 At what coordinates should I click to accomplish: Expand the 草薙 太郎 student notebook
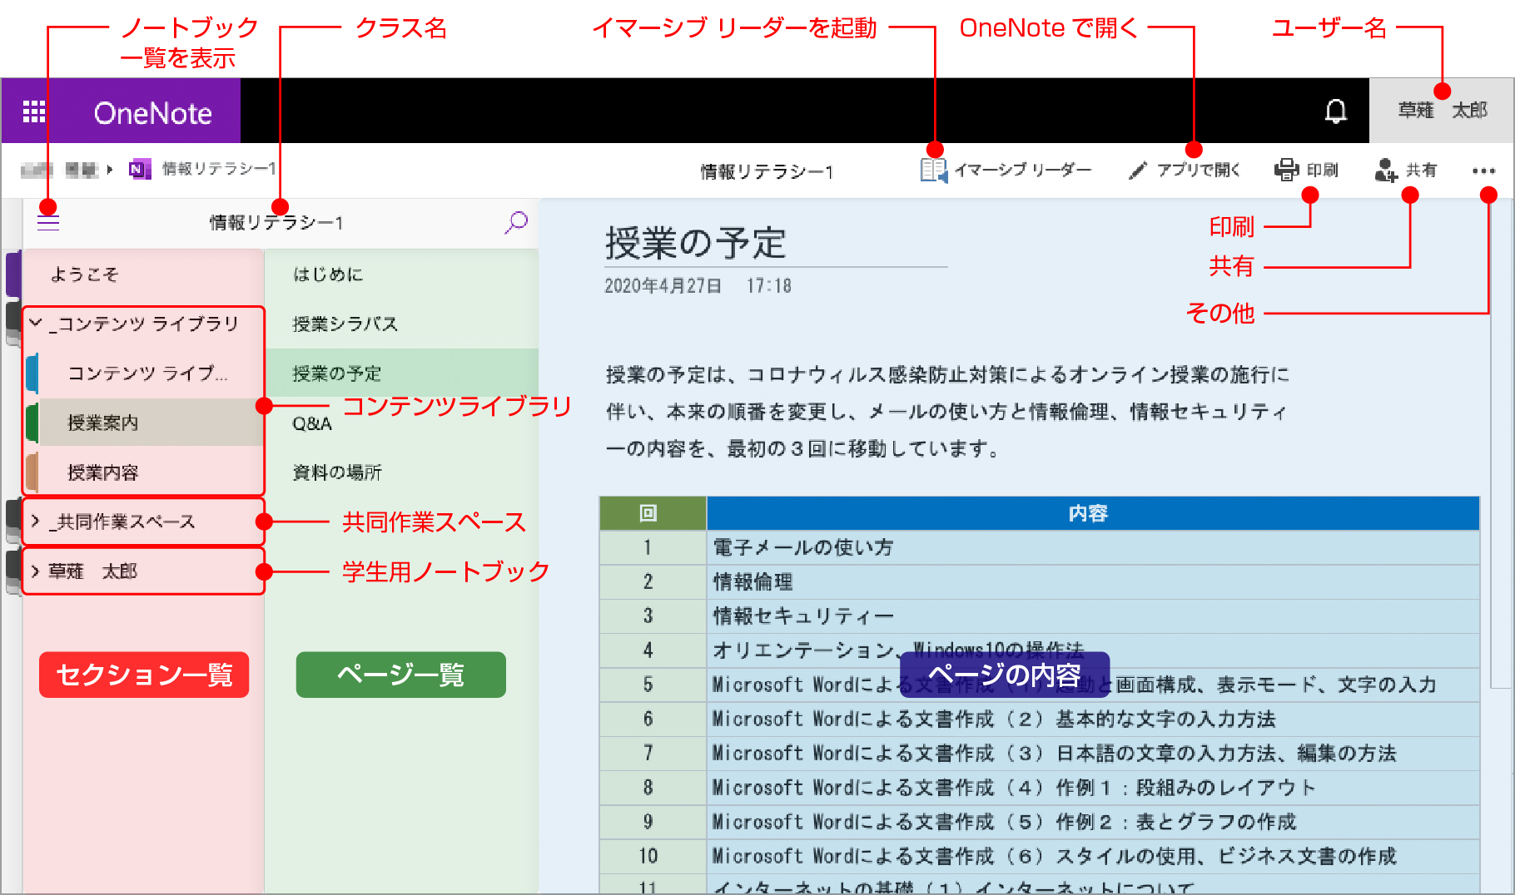[x=36, y=571]
